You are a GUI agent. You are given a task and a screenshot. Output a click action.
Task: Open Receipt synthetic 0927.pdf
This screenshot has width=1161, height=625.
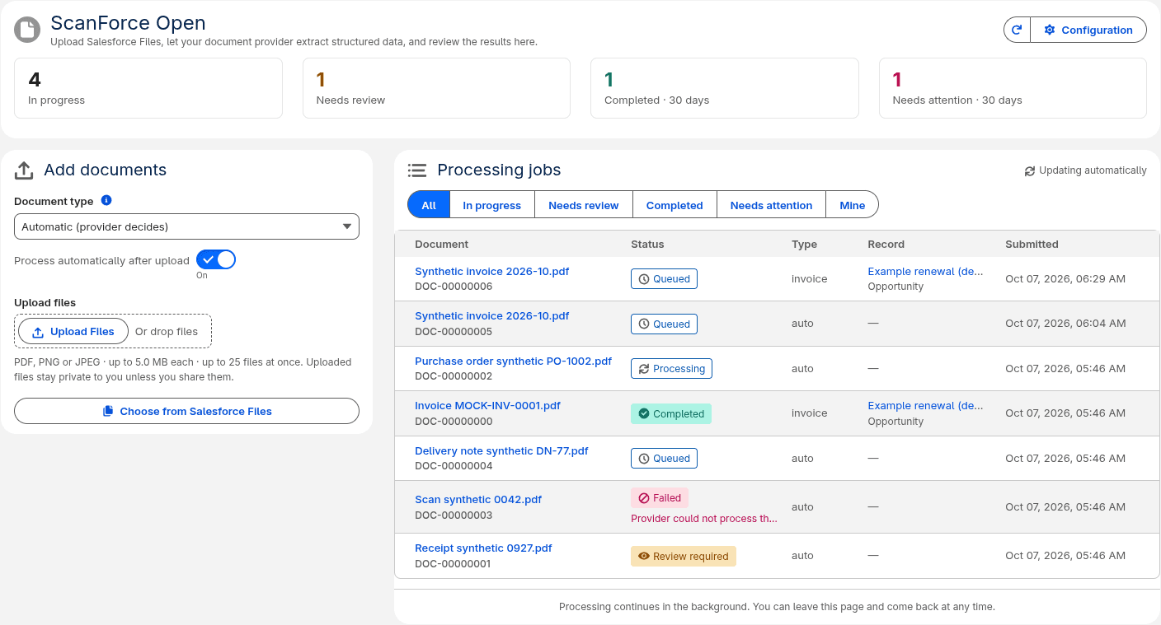pos(483,548)
